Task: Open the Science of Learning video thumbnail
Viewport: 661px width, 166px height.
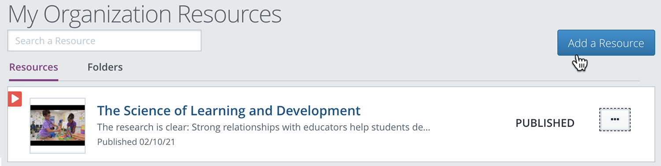Action: point(57,126)
